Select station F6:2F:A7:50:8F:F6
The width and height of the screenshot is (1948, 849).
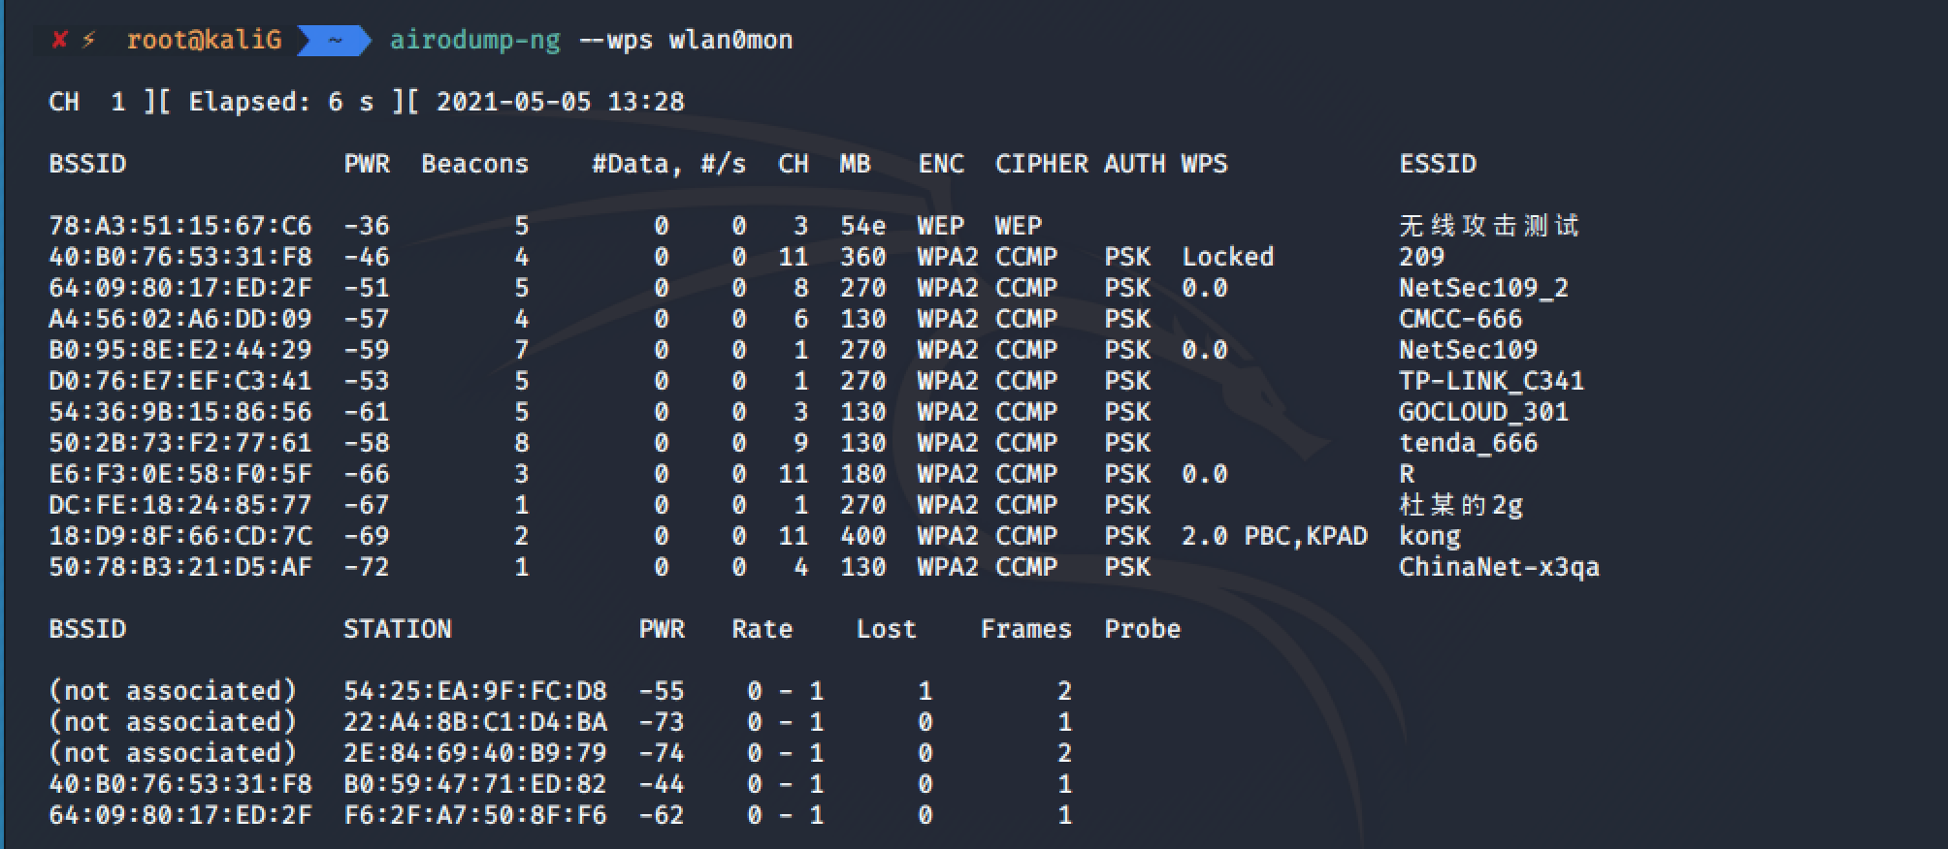click(x=475, y=815)
